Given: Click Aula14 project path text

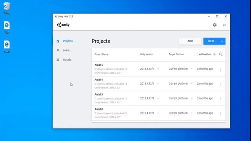Looking at the screenshot, I should click(x=111, y=84).
